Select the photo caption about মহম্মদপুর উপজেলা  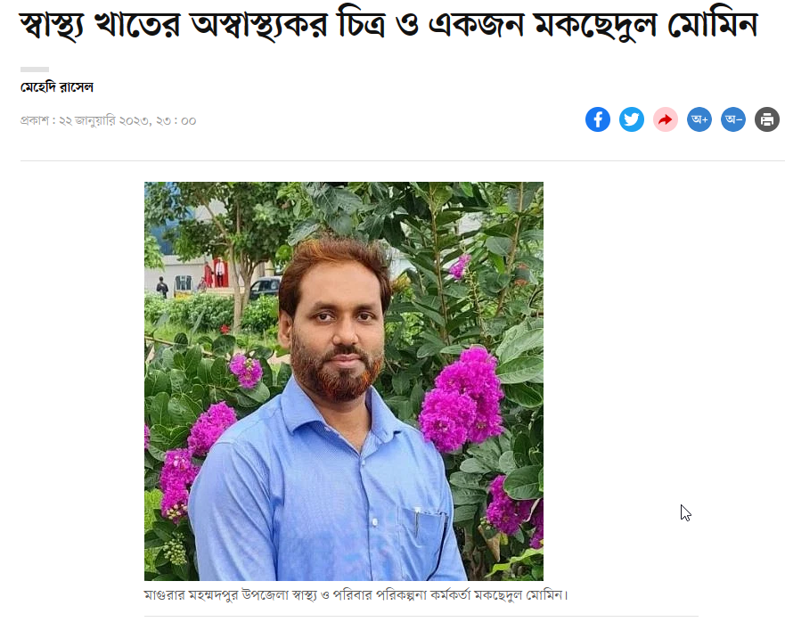[356, 595]
